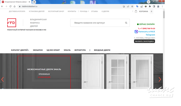Click the browser forward arrow
The width and height of the screenshot is (181, 106).
[6, 6]
